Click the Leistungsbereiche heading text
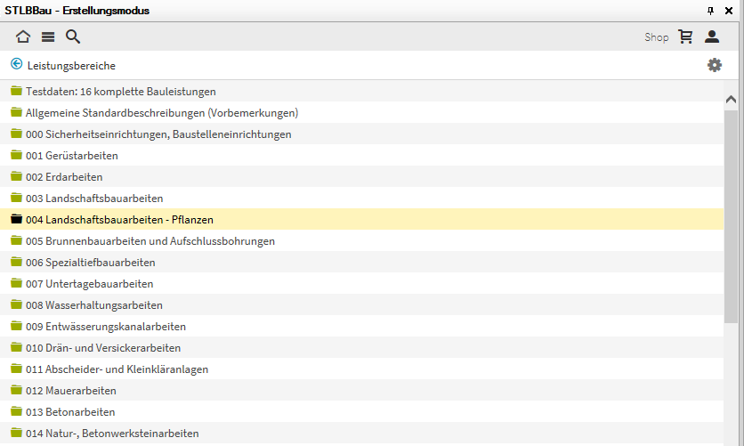 point(71,66)
